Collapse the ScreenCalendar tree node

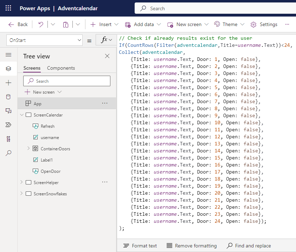point(21,115)
